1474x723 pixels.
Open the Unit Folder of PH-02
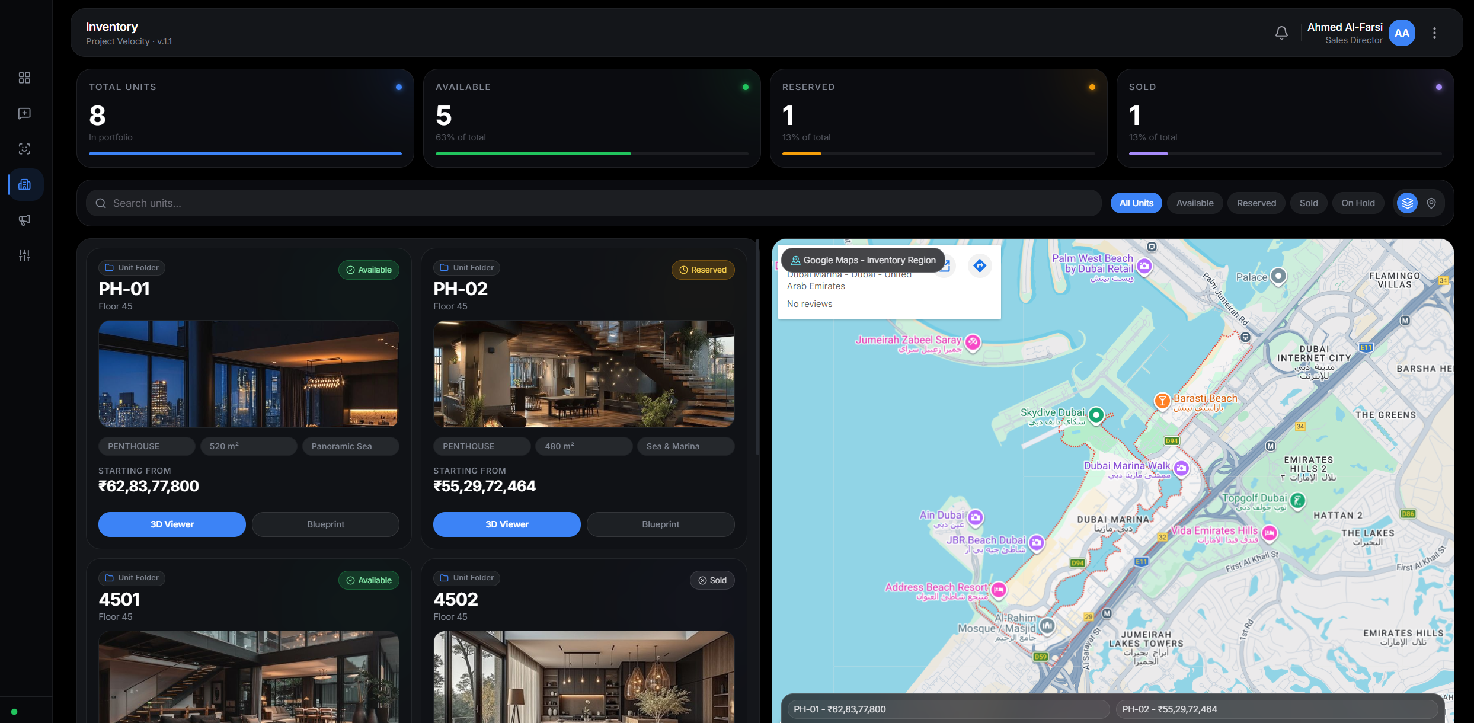(466, 268)
